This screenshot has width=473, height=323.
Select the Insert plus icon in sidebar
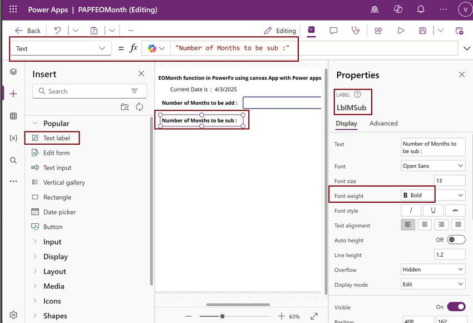[x=13, y=94]
